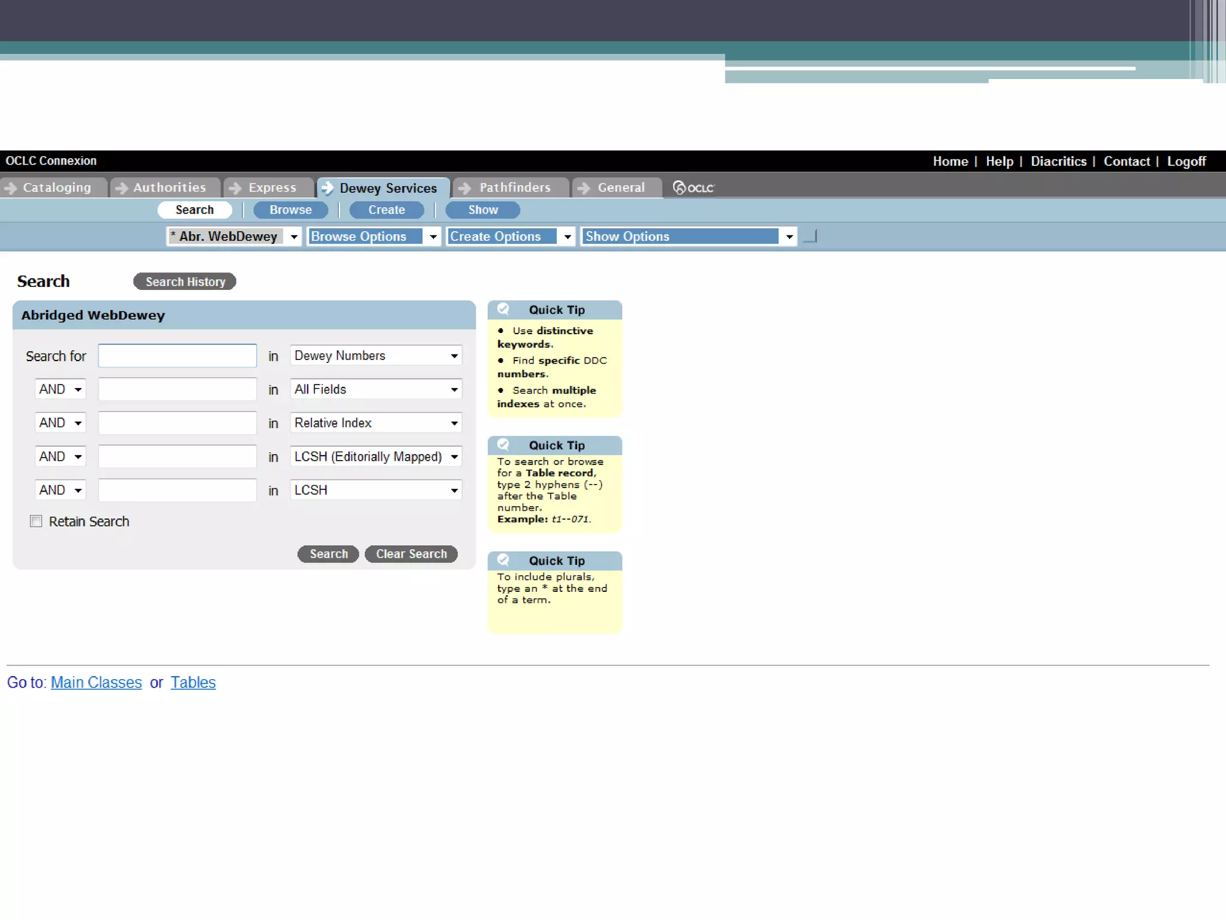This screenshot has width=1226, height=920.
Task: Expand the Show Options dropdown
Action: 688,237
